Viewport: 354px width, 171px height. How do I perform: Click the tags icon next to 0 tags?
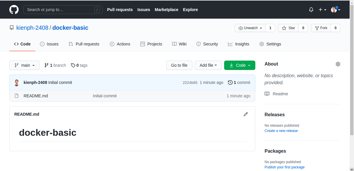[x=73, y=65]
